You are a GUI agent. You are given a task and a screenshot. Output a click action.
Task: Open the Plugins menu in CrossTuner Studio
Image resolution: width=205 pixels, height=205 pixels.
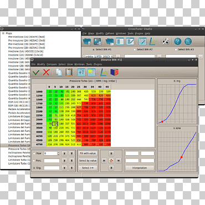139,33
